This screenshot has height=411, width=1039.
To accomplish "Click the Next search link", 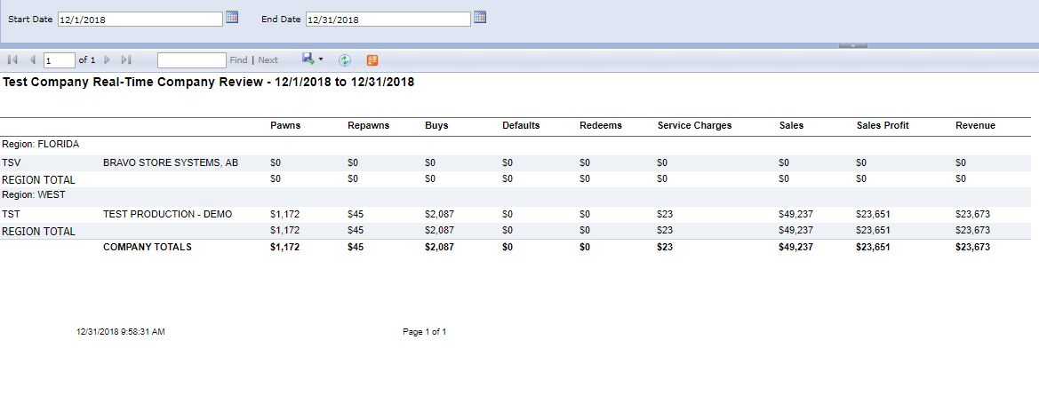I will (268, 60).
